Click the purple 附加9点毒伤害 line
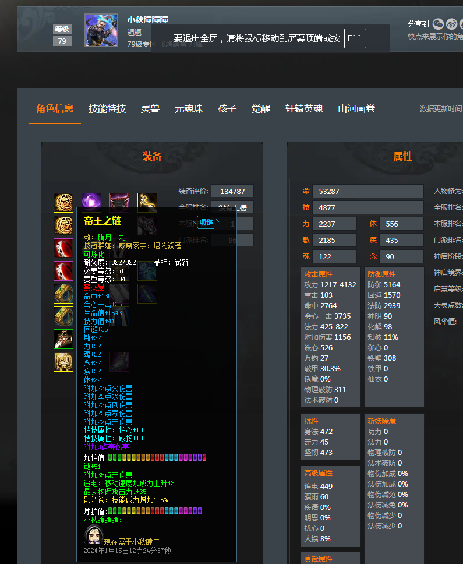Viewport: 463px width, 564px height. (x=106, y=447)
